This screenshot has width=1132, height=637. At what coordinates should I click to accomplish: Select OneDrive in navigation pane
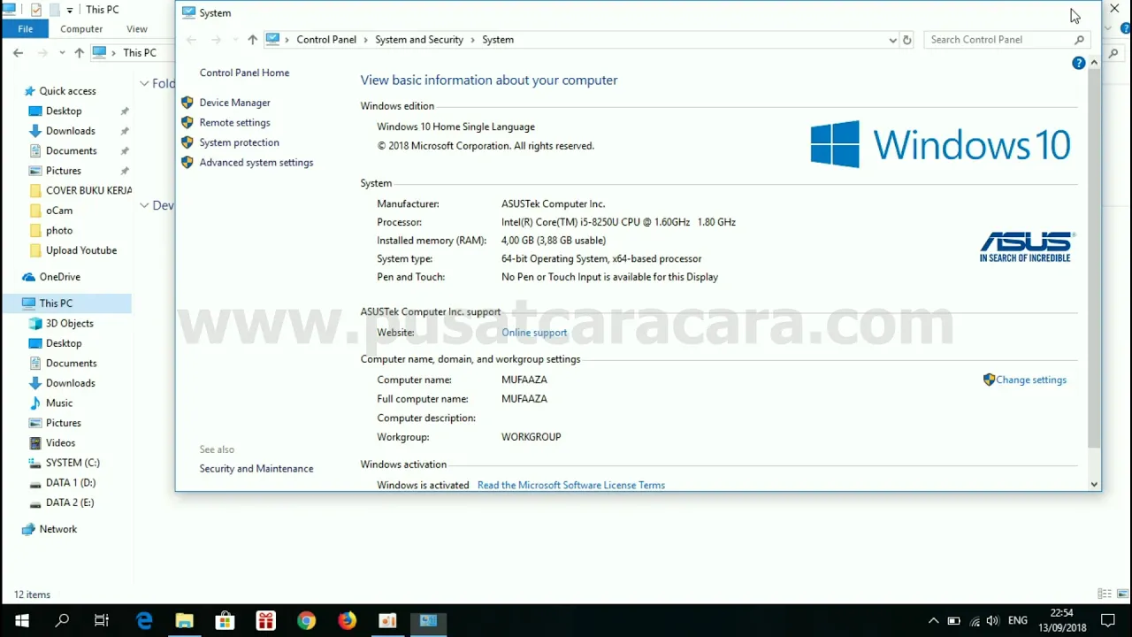point(59,277)
